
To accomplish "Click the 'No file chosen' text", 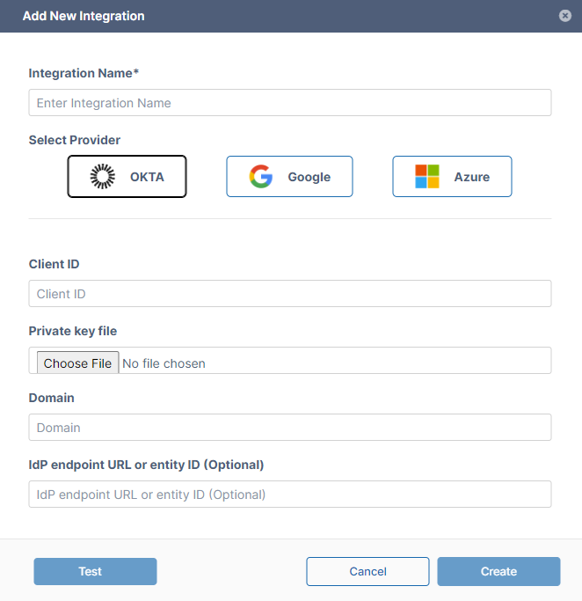I will [x=164, y=363].
